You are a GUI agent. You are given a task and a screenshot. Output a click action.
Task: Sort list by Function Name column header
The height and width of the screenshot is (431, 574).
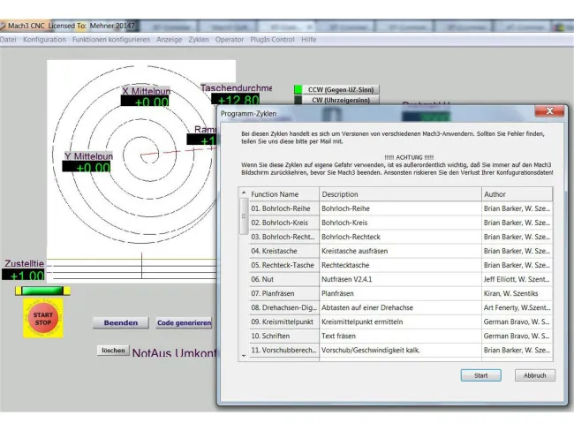click(279, 193)
